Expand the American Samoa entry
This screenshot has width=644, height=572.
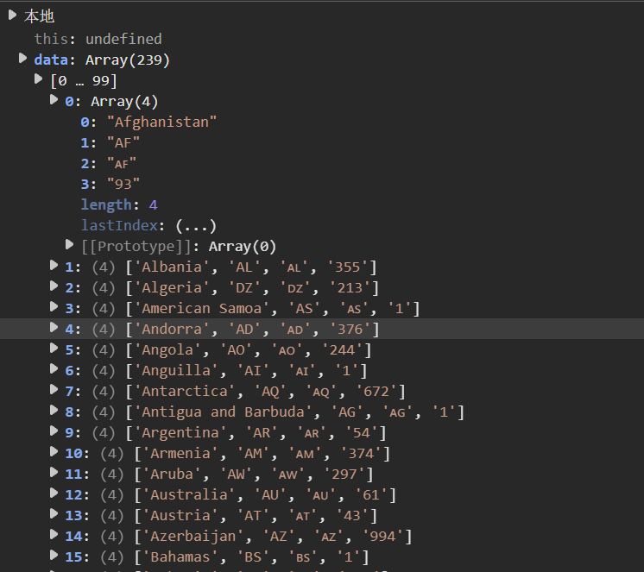click(x=54, y=308)
